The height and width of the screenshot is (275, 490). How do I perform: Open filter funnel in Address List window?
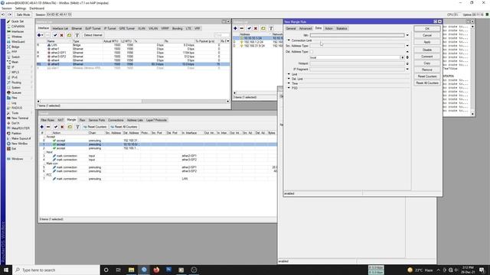point(271,28)
